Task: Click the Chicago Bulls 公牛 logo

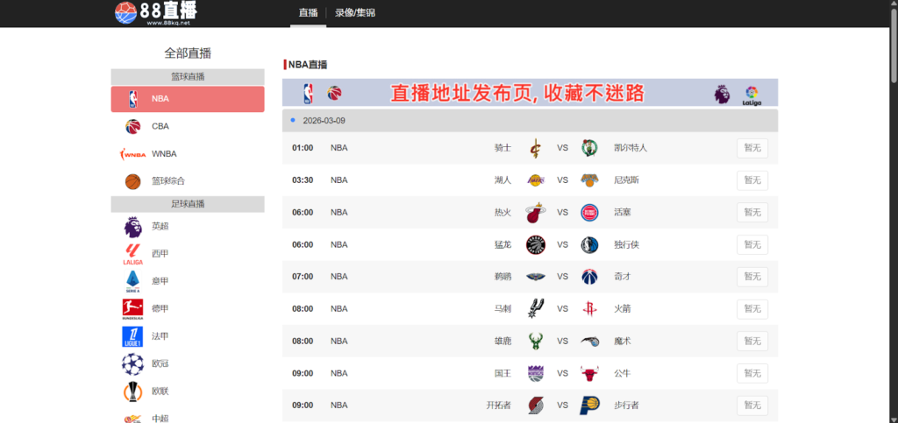Action: point(589,374)
